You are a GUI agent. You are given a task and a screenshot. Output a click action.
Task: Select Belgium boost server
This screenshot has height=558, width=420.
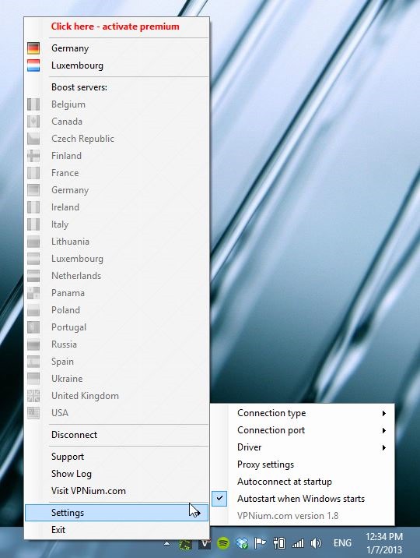click(x=117, y=104)
